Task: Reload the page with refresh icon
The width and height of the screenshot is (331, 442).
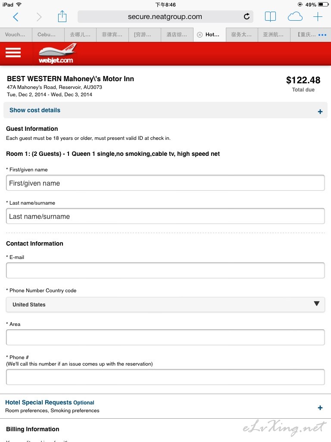Action: point(247,17)
